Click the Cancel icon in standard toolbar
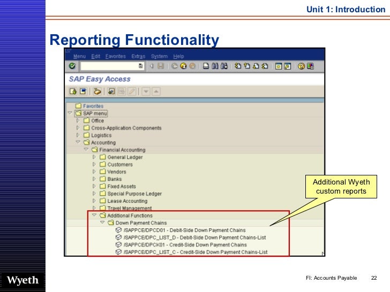390x292 pixels. pyautogui.click(x=192, y=66)
